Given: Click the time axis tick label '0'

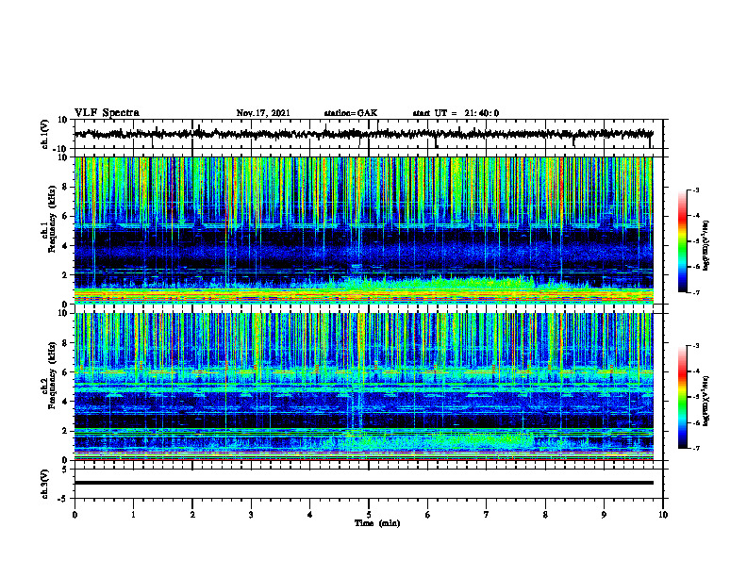Looking at the screenshot, I should [75, 515].
